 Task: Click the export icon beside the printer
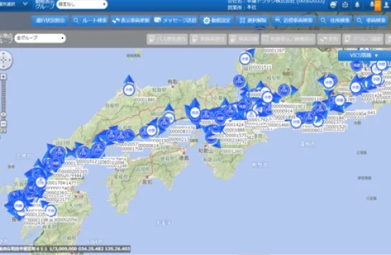click(345, 5)
